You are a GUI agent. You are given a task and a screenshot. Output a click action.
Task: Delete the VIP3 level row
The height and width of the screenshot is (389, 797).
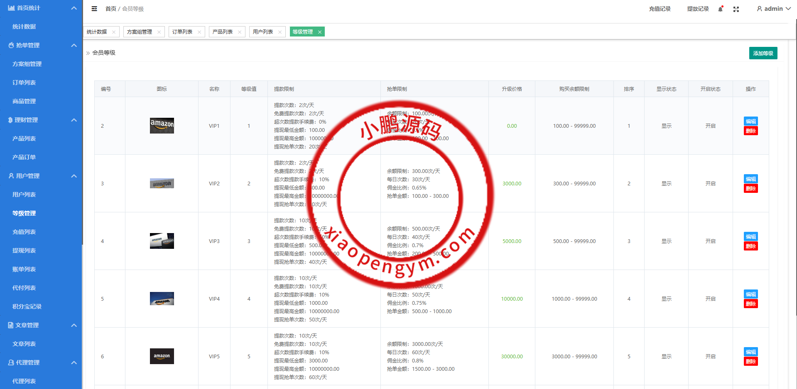750,246
